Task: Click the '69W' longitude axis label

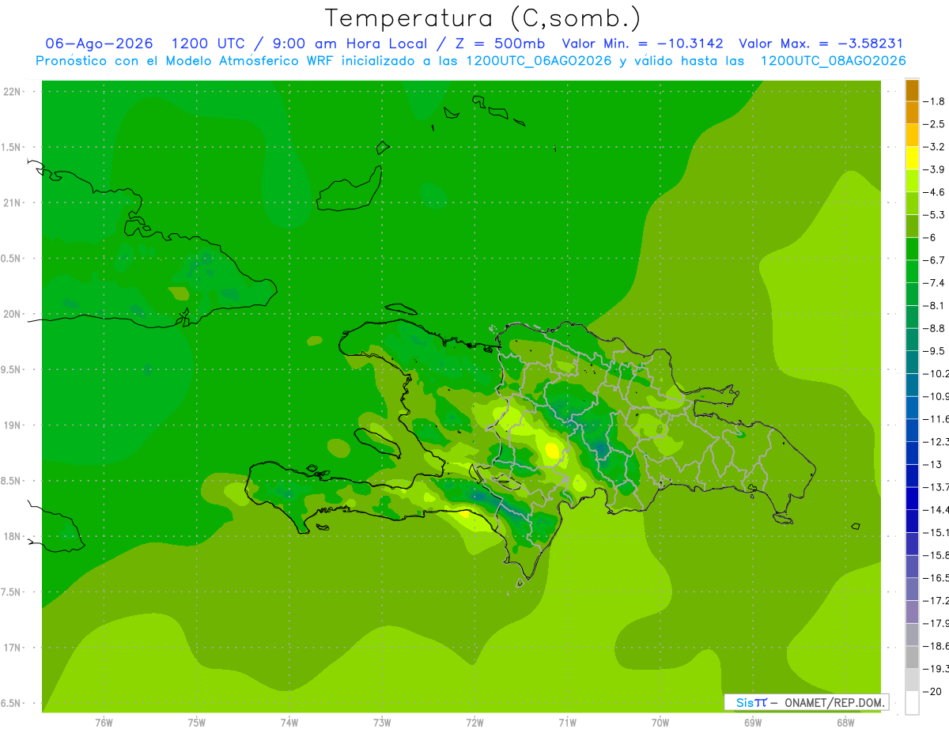Action: pyautogui.click(x=753, y=723)
